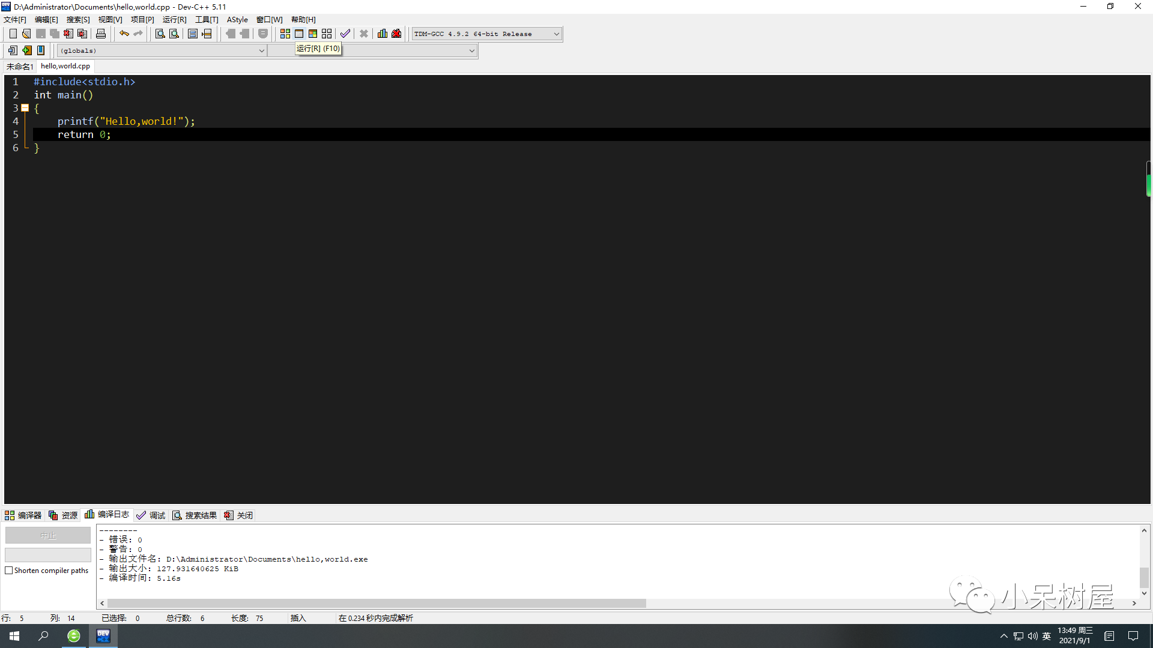Switch to the 未命名1 file tab

tap(19, 66)
